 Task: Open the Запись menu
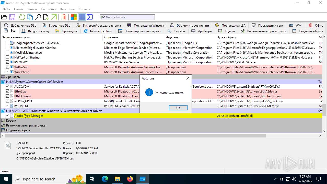tap(32, 9)
